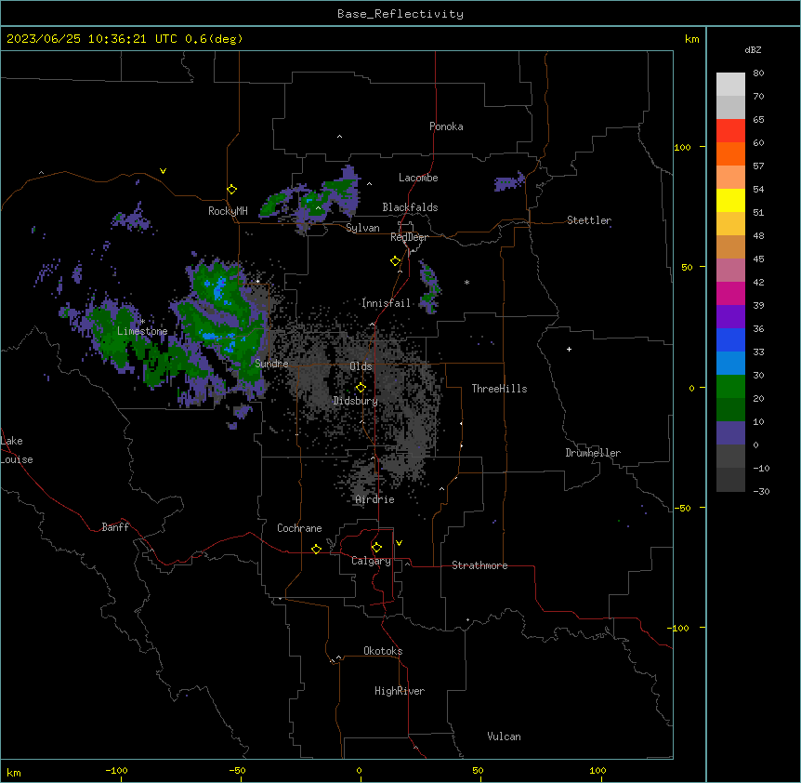Click the RedDeer city label
The width and height of the screenshot is (801, 783).
(x=409, y=237)
